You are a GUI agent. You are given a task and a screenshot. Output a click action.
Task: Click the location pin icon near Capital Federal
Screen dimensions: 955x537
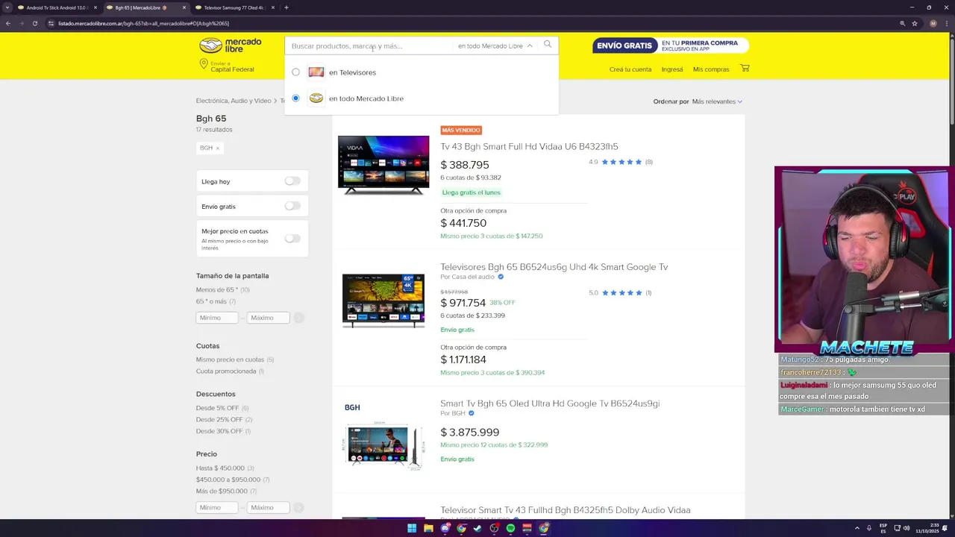[x=203, y=65]
